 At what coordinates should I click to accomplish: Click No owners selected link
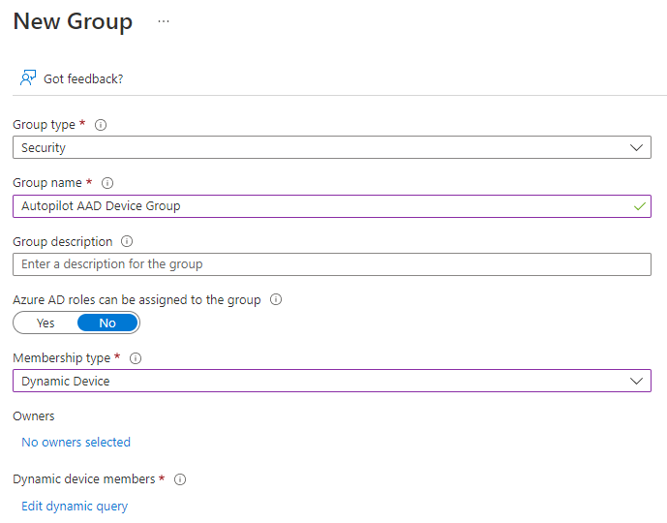coord(76,443)
